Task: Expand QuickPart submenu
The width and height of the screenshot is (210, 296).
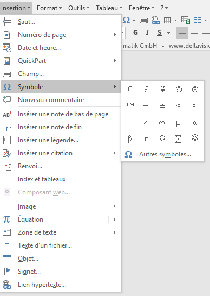Action: [x=61, y=61]
